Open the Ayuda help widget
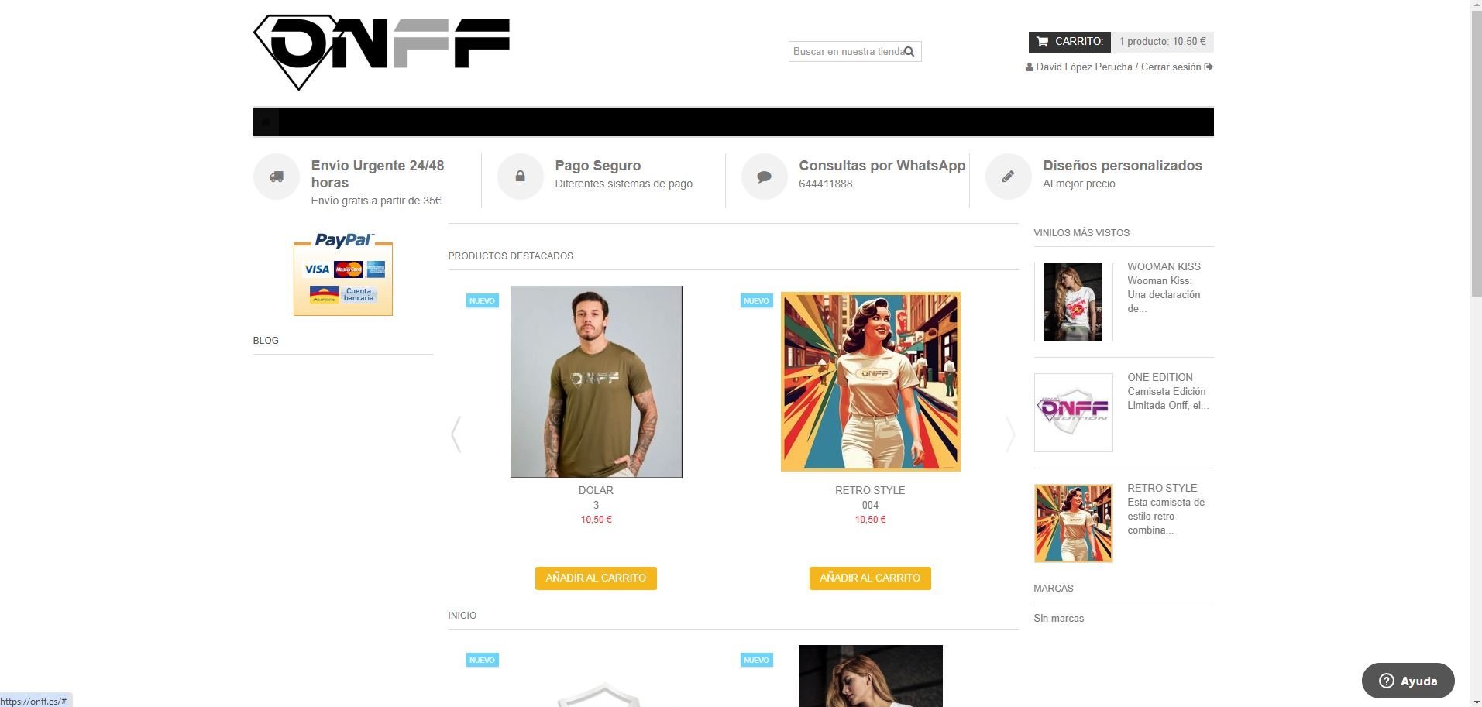The height and width of the screenshot is (707, 1482). pyautogui.click(x=1408, y=681)
